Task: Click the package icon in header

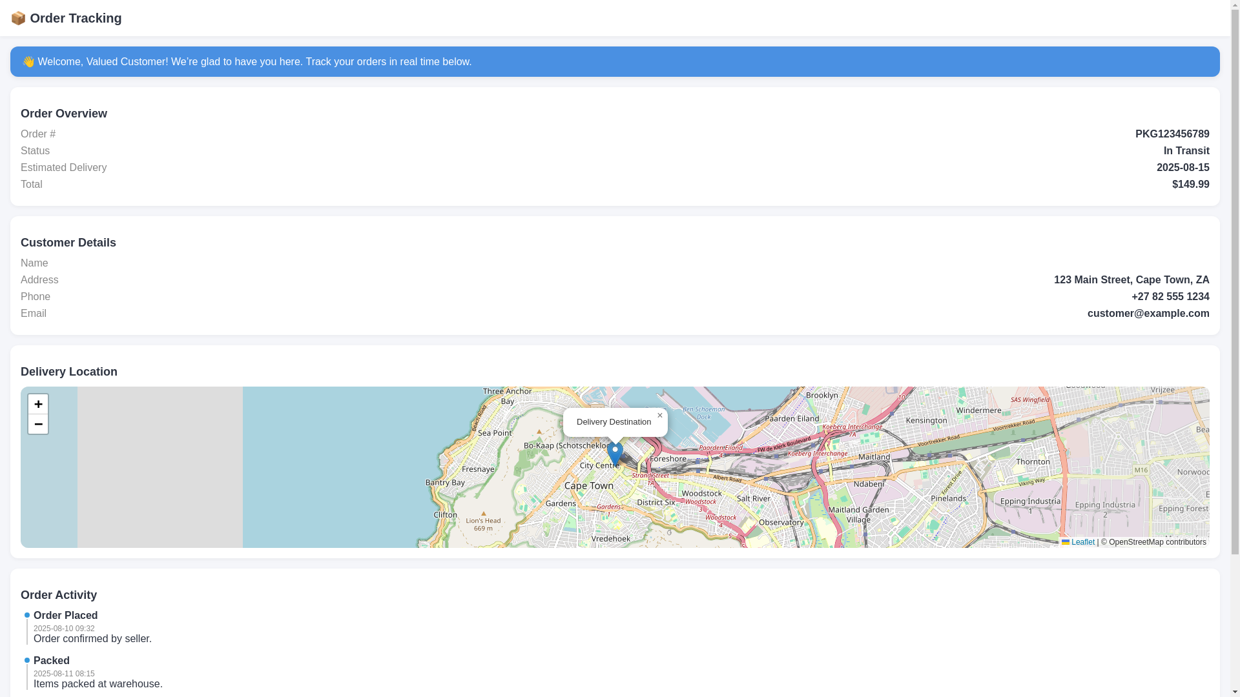Action: tap(18, 18)
